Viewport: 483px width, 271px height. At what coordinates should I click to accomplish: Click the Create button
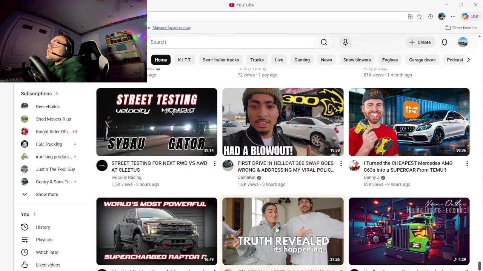coord(420,42)
